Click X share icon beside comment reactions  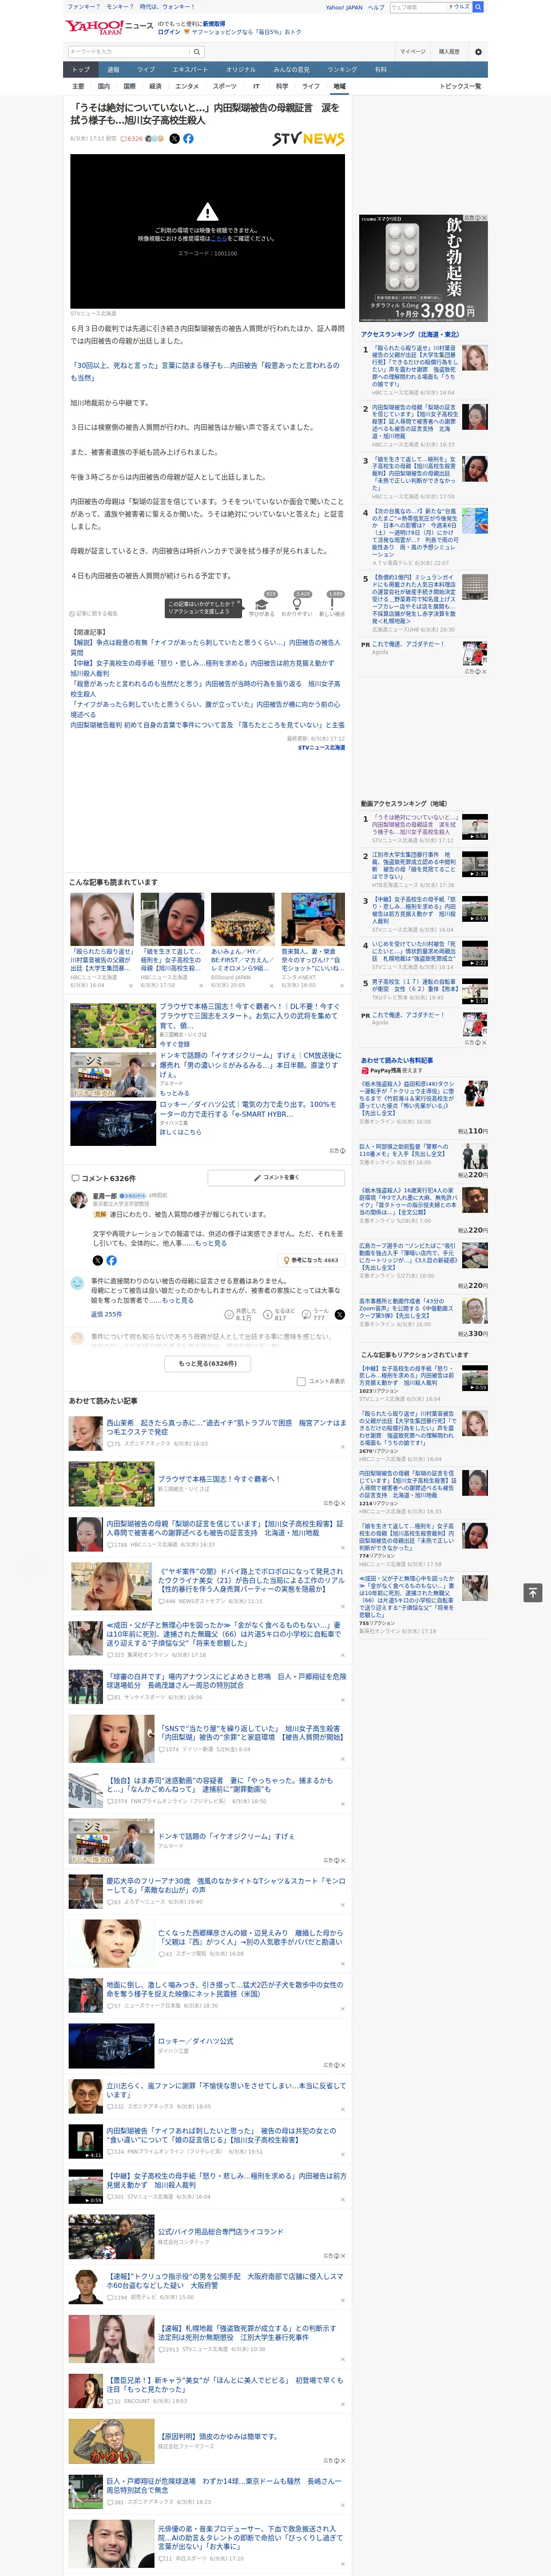tap(339, 1314)
